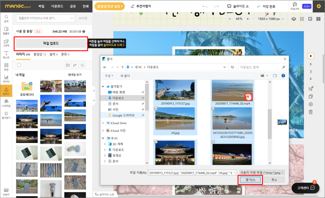Switch to the 동영상 12 tab
This screenshot has height=198, width=325.
40,54
